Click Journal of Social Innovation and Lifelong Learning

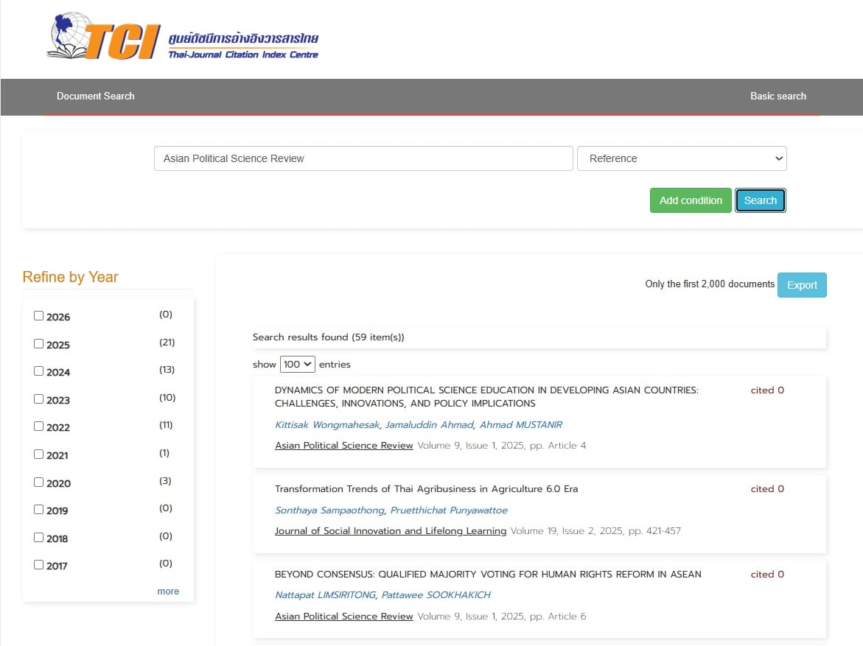coord(390,531)
